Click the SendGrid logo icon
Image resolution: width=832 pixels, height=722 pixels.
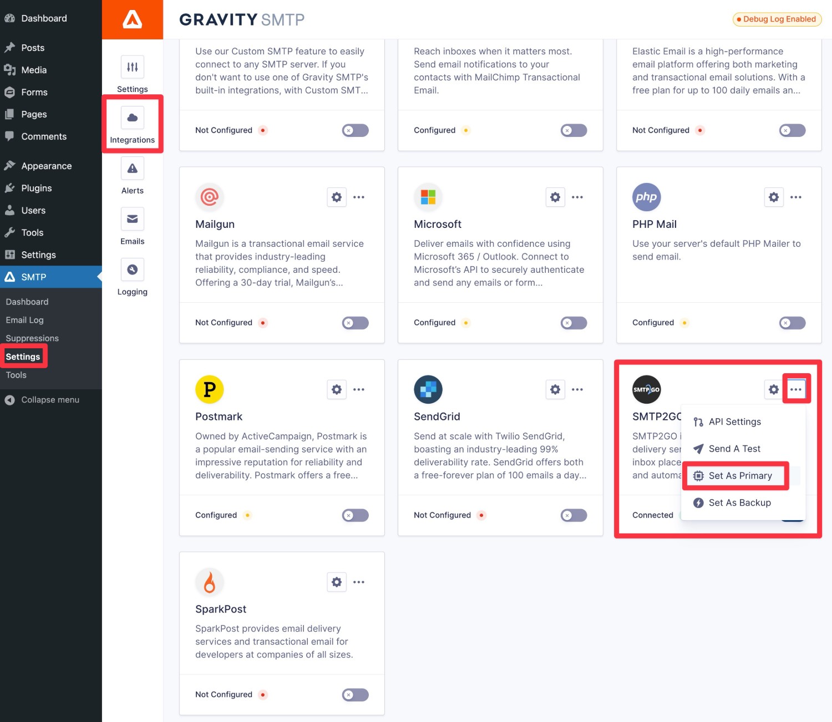tap(428, 389)
